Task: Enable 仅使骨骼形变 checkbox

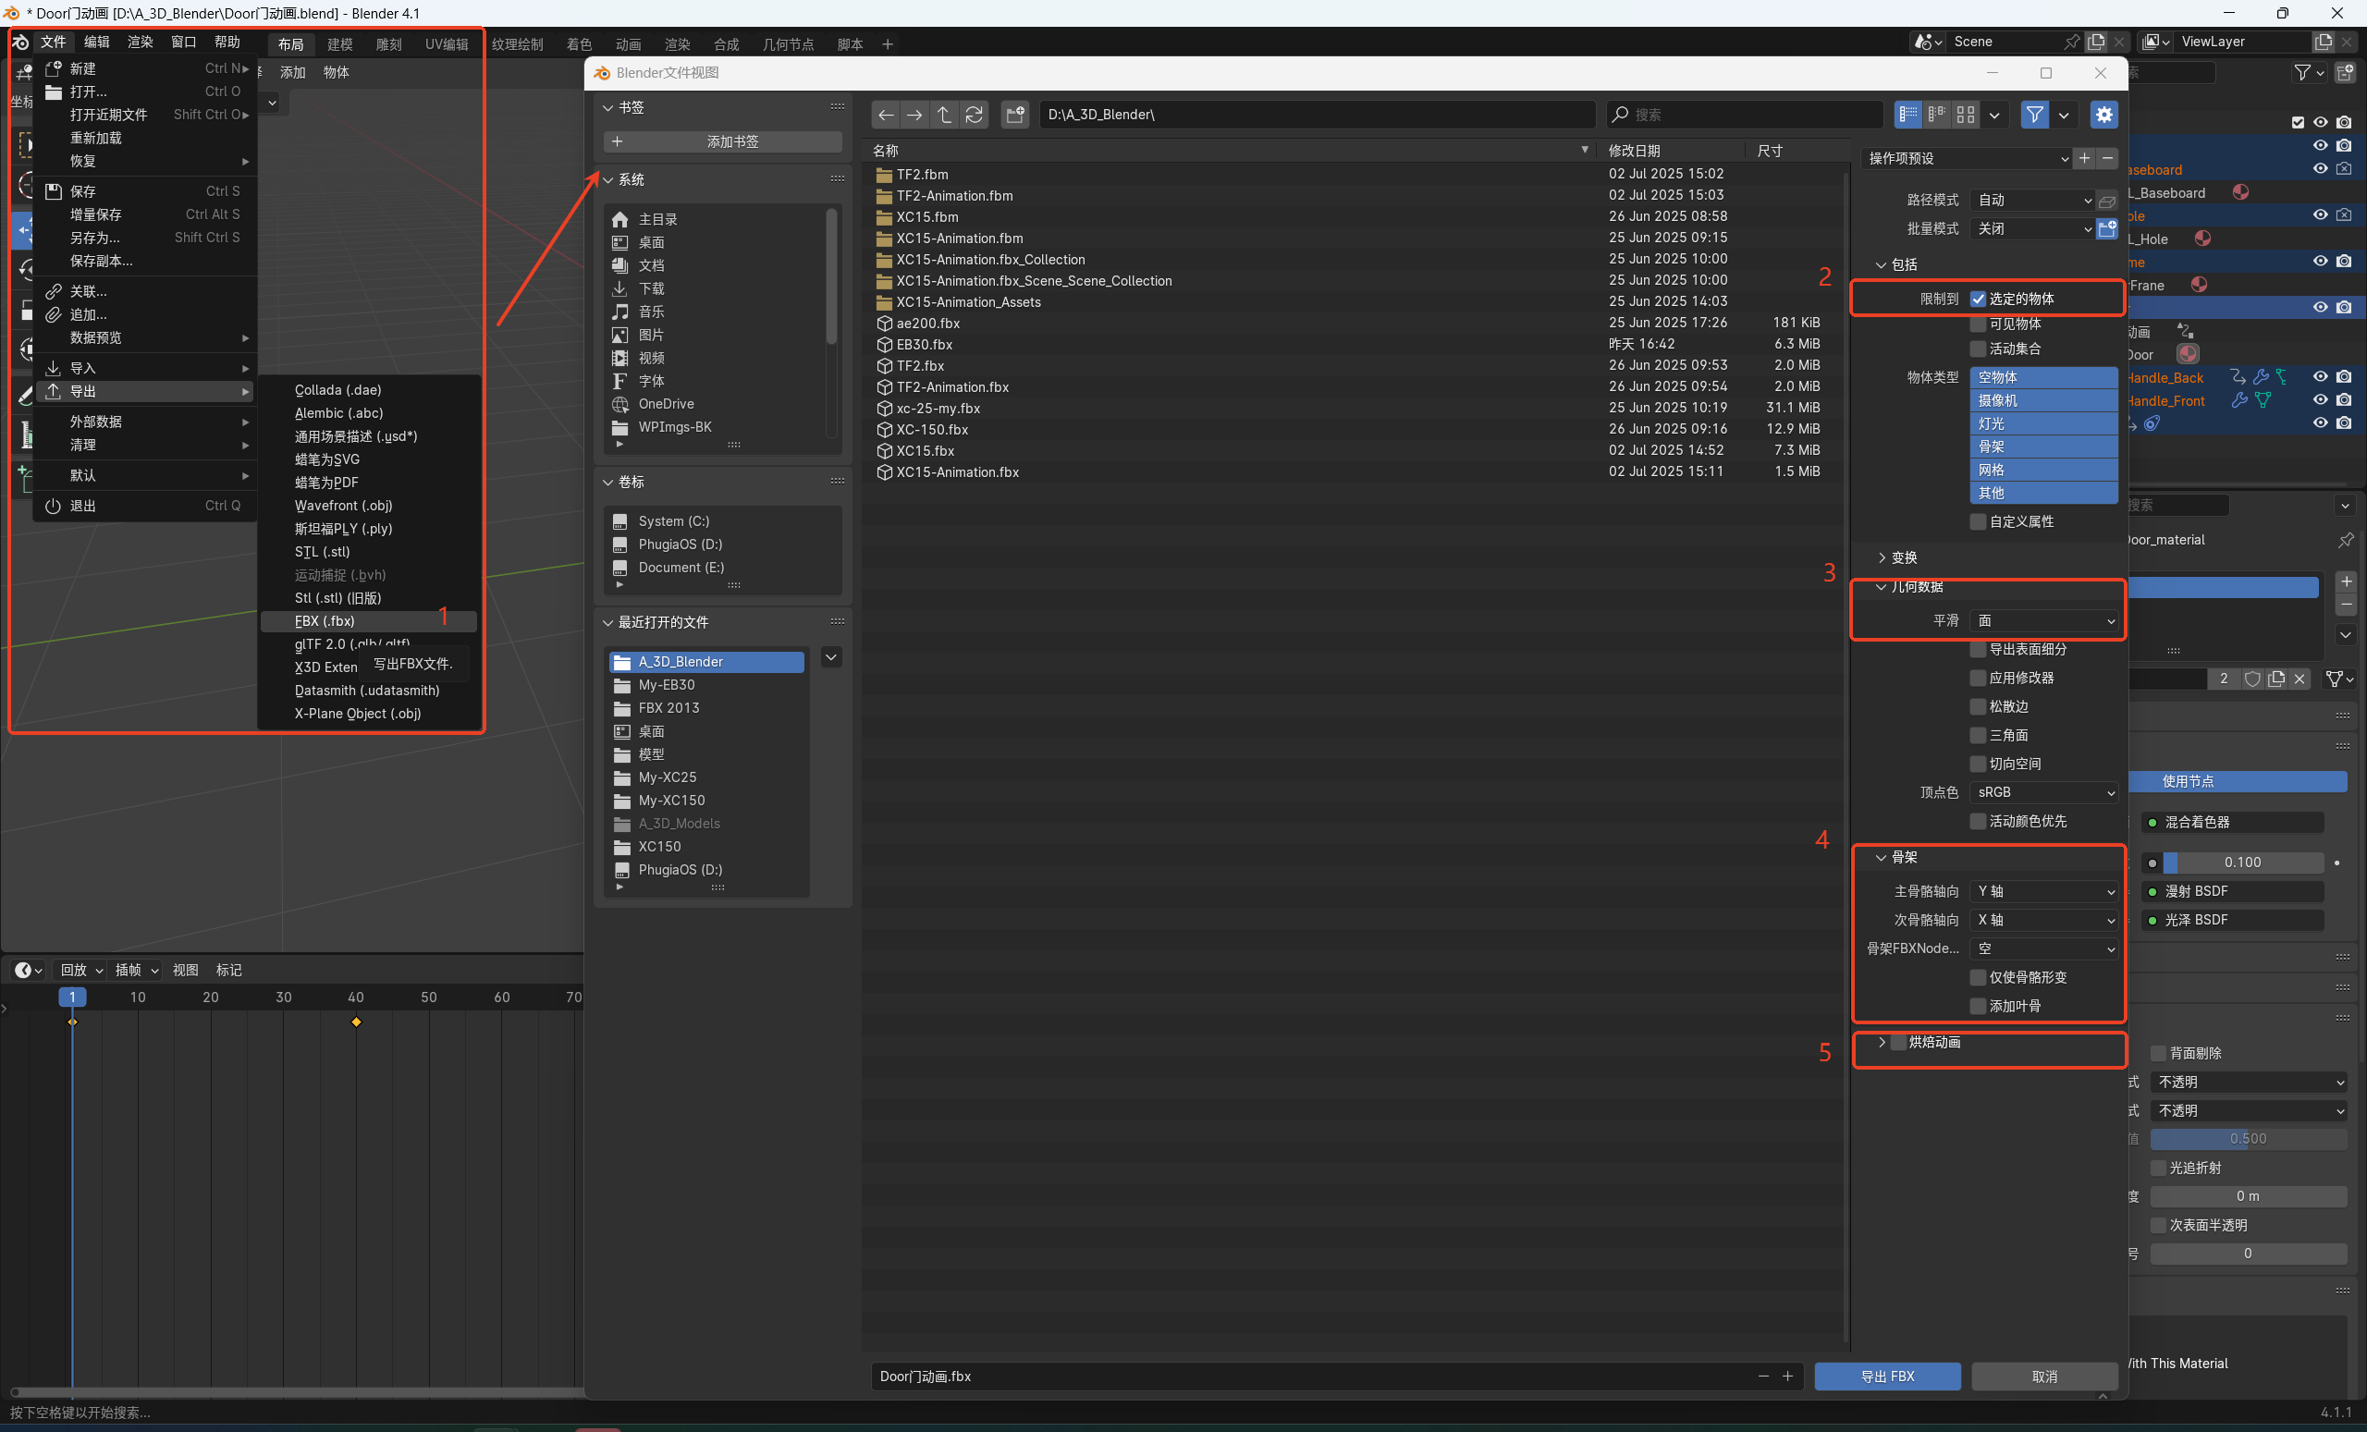Action: (1978, 978)
